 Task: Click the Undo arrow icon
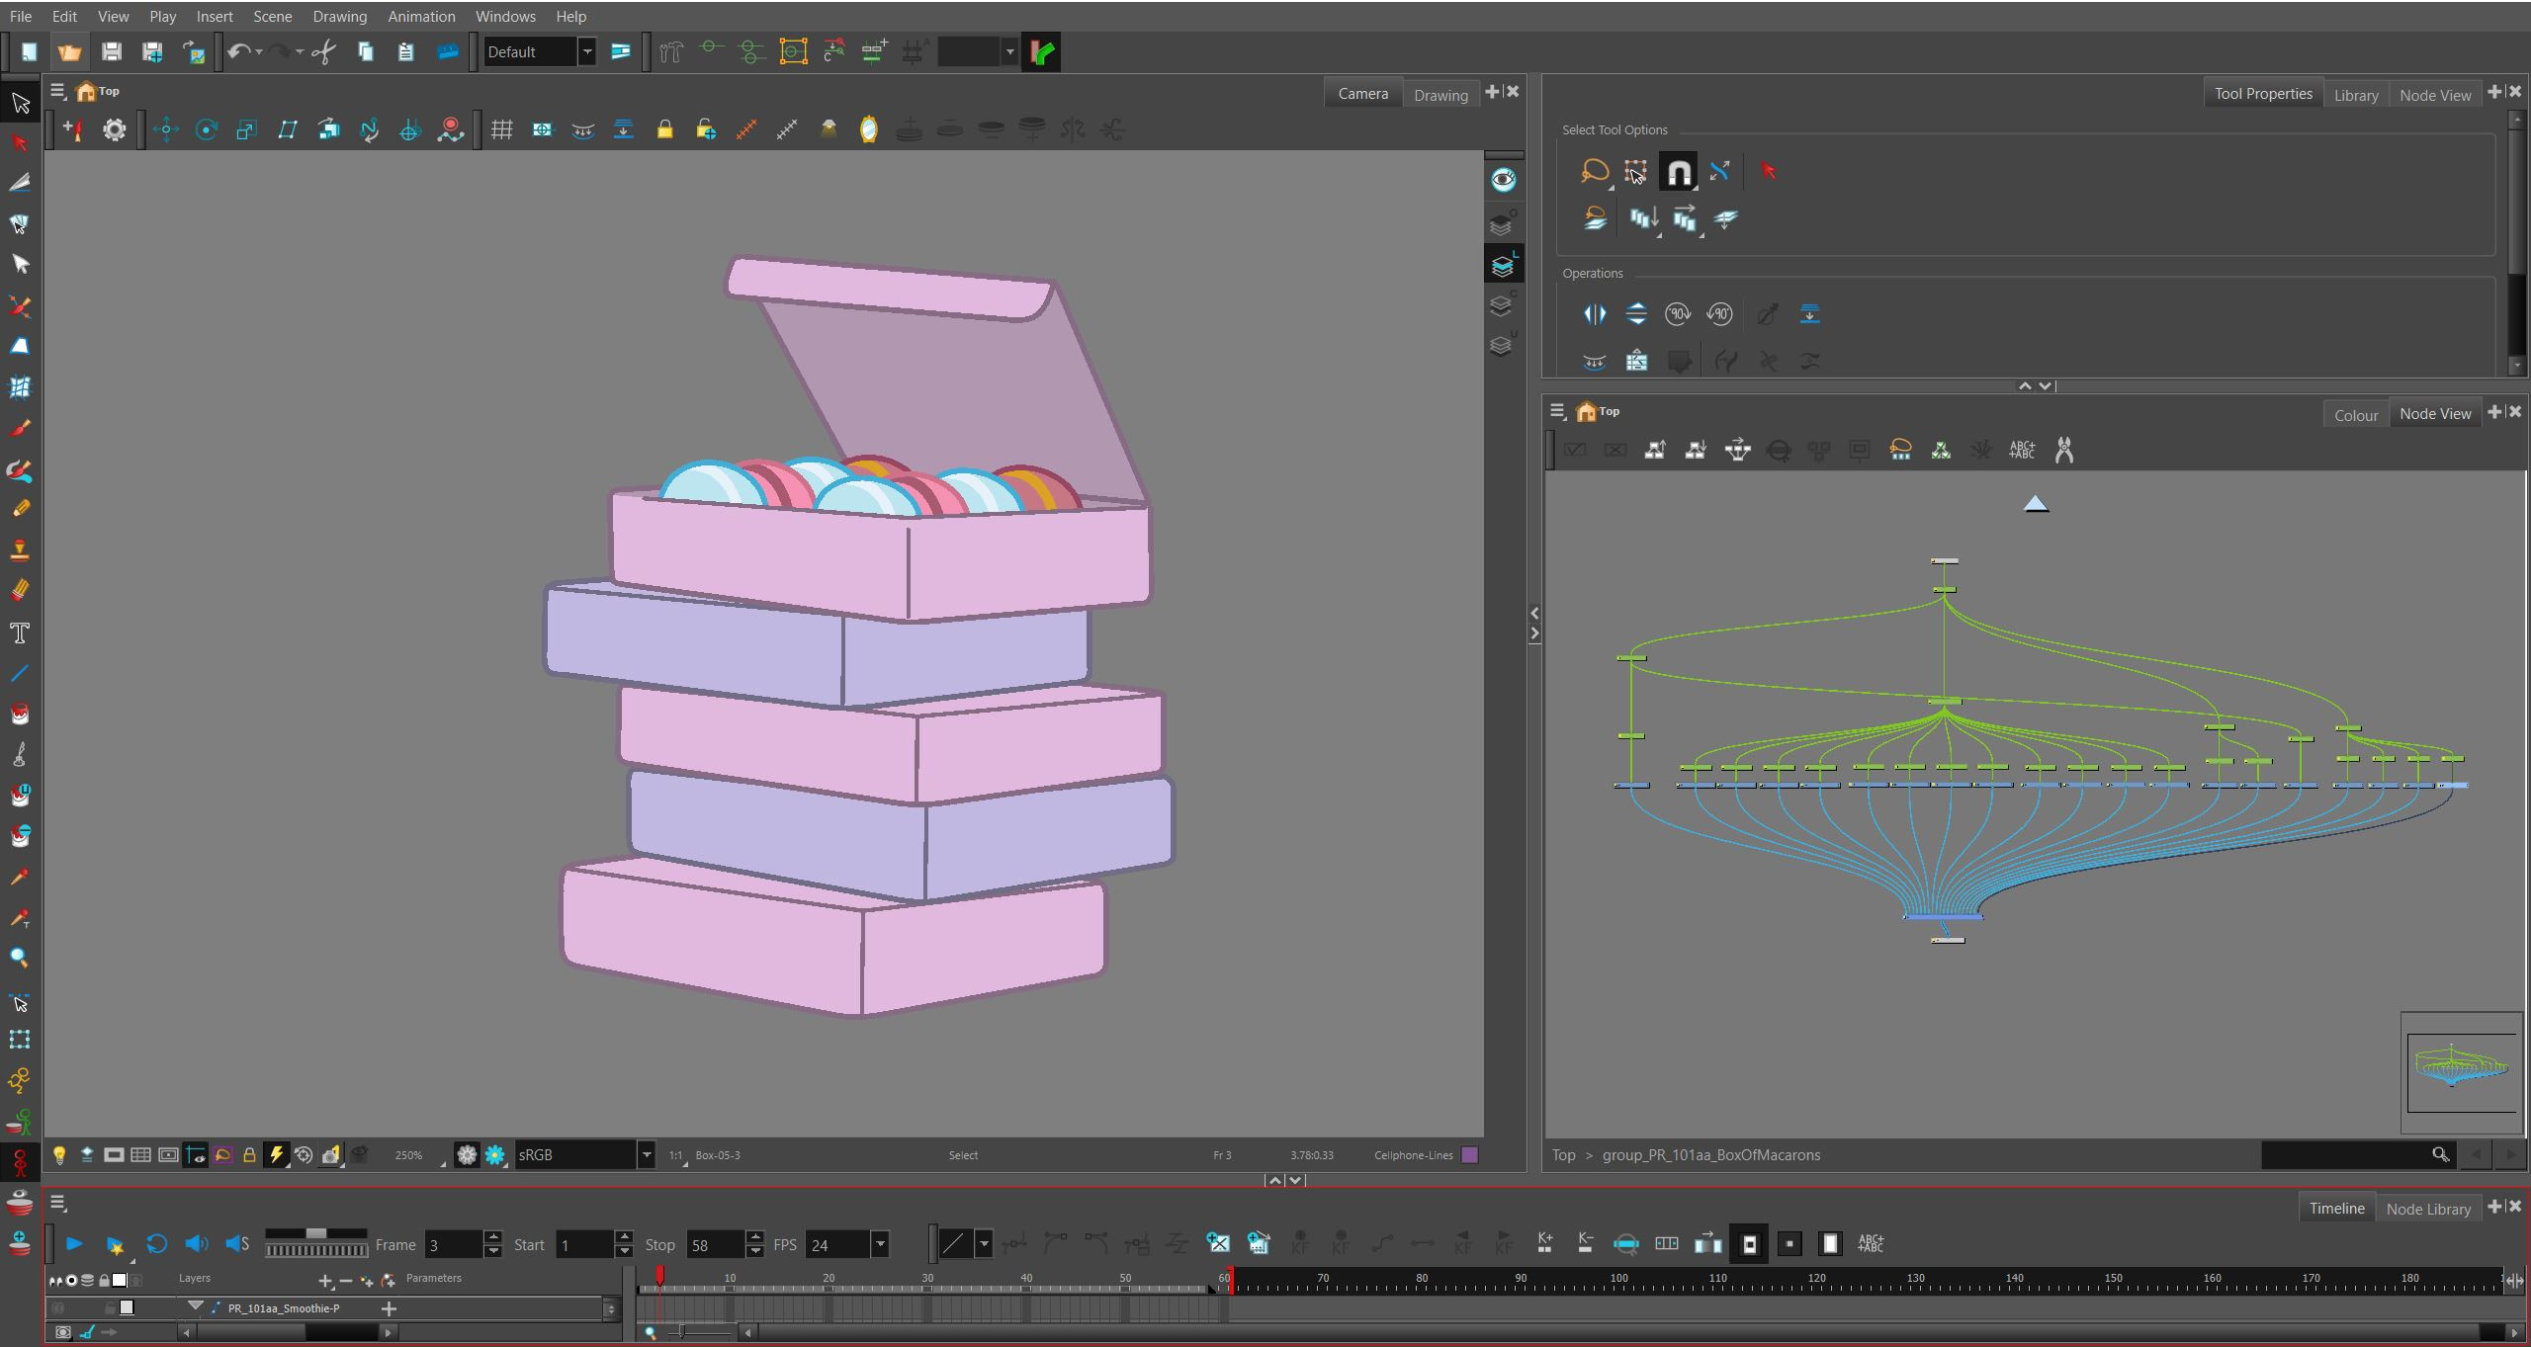pos(238,51)
